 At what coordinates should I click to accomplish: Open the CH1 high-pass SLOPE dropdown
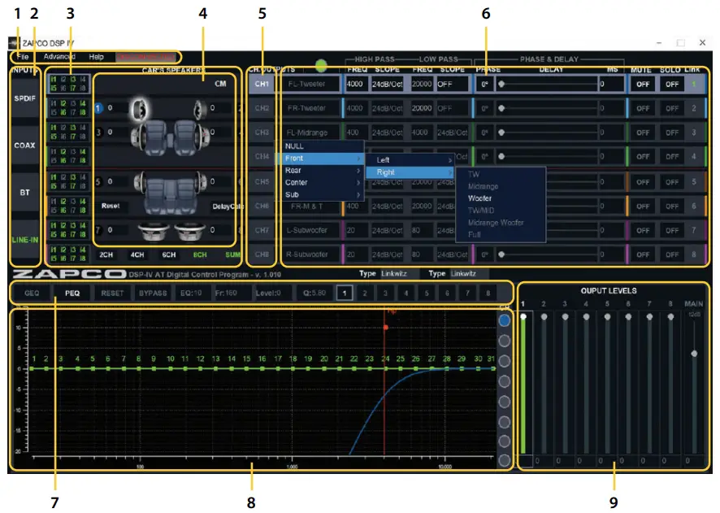click(388, 84)
